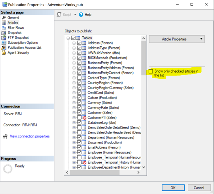The image size is (214, 194).
Task: Click the table icon of CreditCard (Sales)
Action: (84, 93)
